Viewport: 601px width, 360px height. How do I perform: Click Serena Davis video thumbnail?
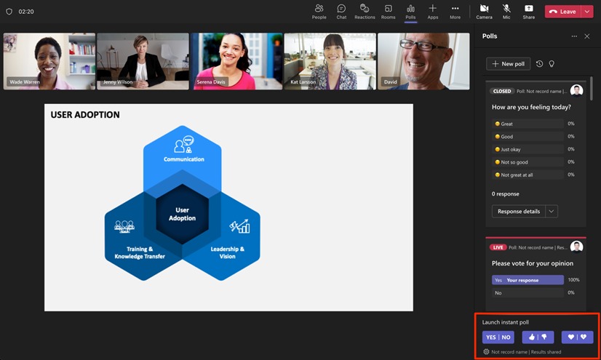(x=236, y=61)
